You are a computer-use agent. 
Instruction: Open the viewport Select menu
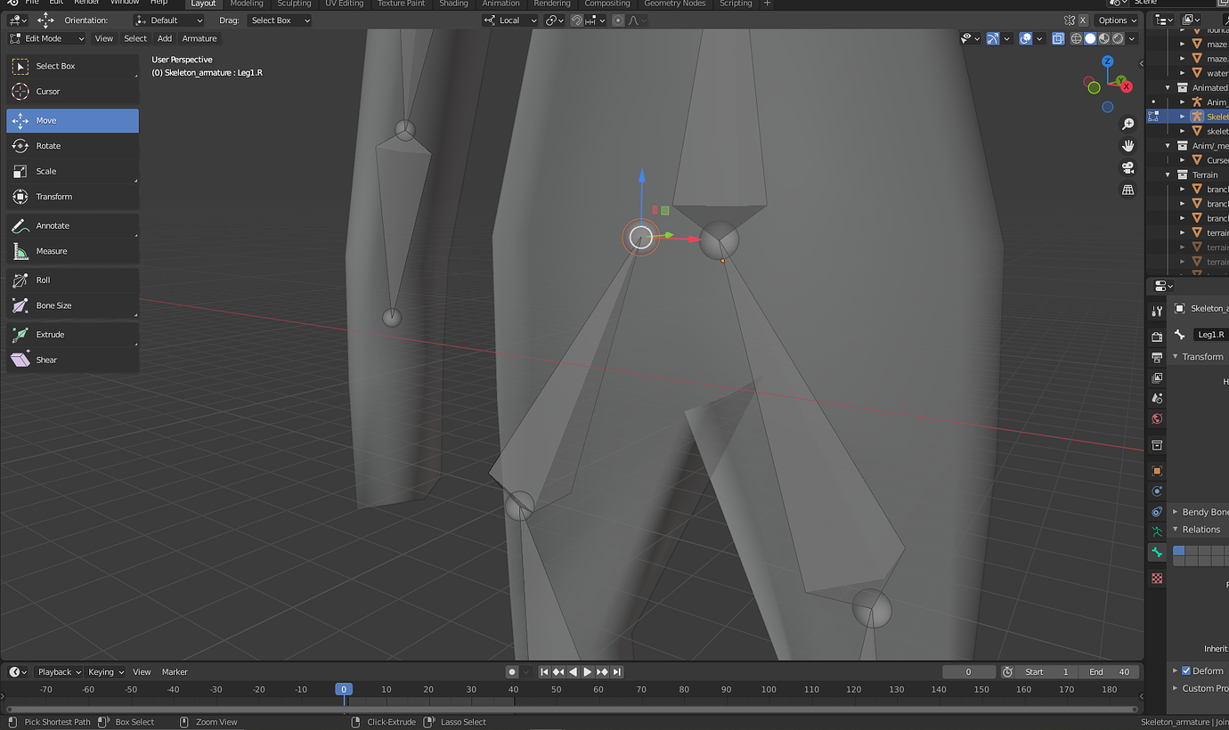[135, 38]
